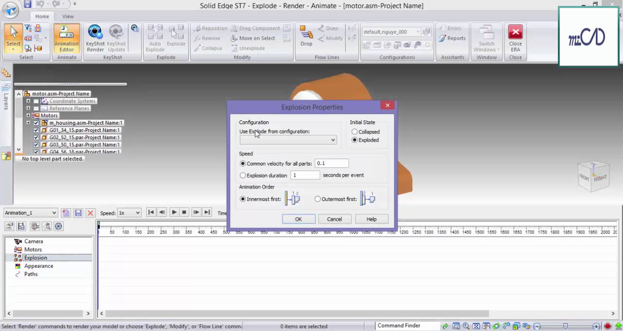Click the Zoom Area icon in status bar

(x=456, y=326)
